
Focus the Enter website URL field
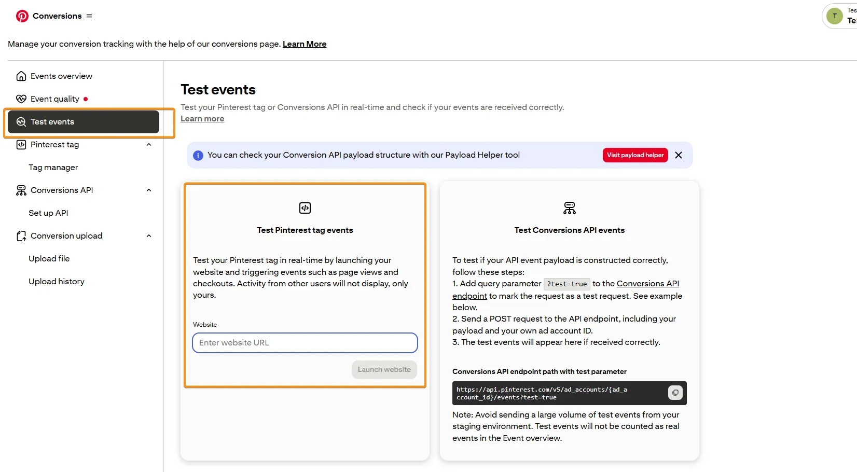pyautogui.click(x=305, y=343)
